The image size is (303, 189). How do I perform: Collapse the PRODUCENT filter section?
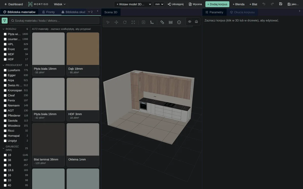click(x=15, y=65)
